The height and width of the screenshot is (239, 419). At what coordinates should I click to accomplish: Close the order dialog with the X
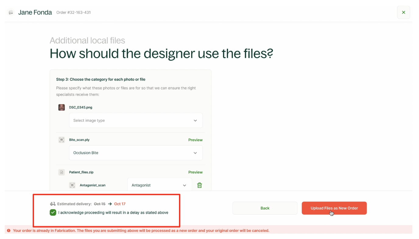[403, 12]
